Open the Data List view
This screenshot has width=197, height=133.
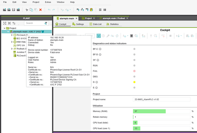97,24
